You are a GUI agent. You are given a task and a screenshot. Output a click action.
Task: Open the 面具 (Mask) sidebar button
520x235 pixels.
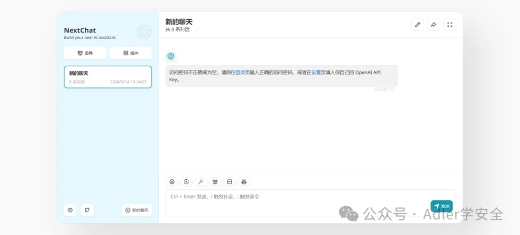85,53
